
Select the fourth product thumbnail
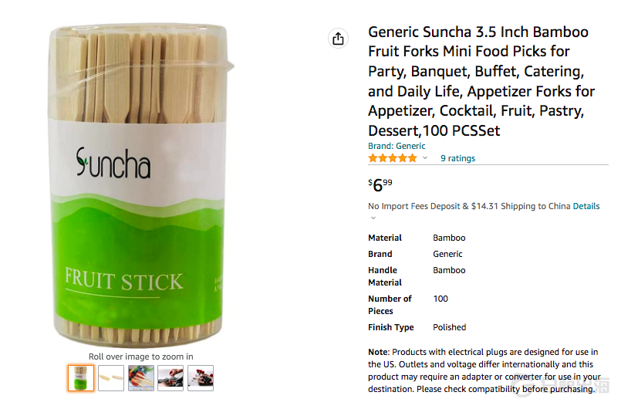click(x=170, y=378)
